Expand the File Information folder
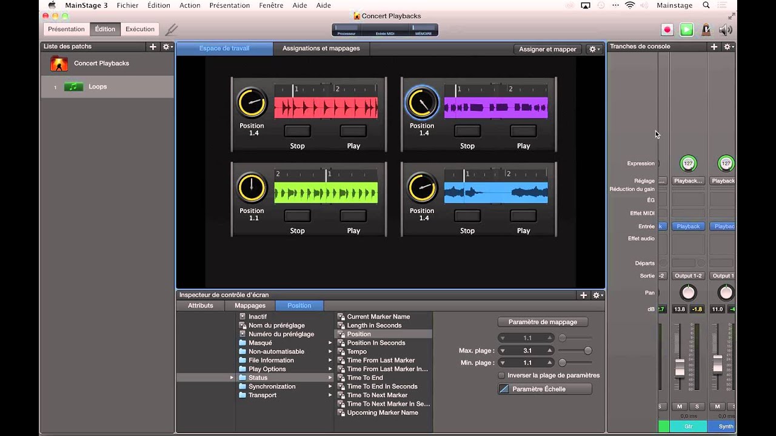 (x=330, y=360)
